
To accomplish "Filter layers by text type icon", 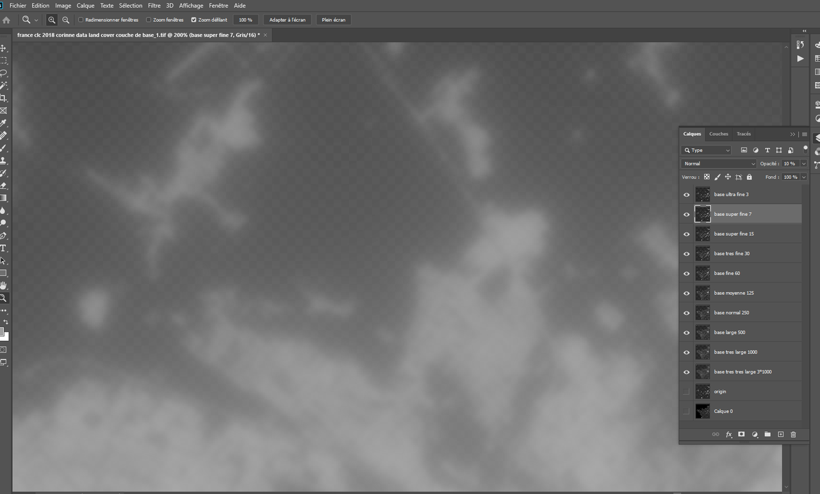I will coord(767,150).
